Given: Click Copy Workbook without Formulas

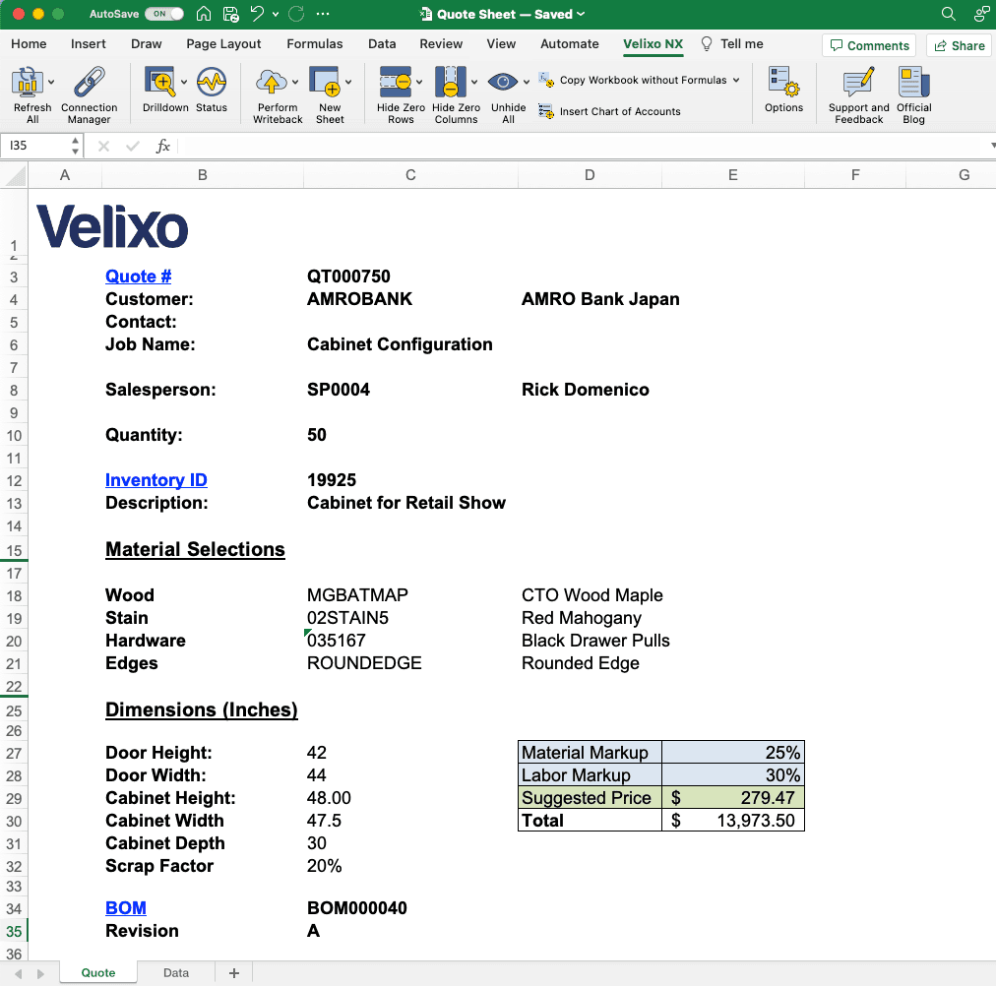Looking at the screenshot, I should pos(643,80).
